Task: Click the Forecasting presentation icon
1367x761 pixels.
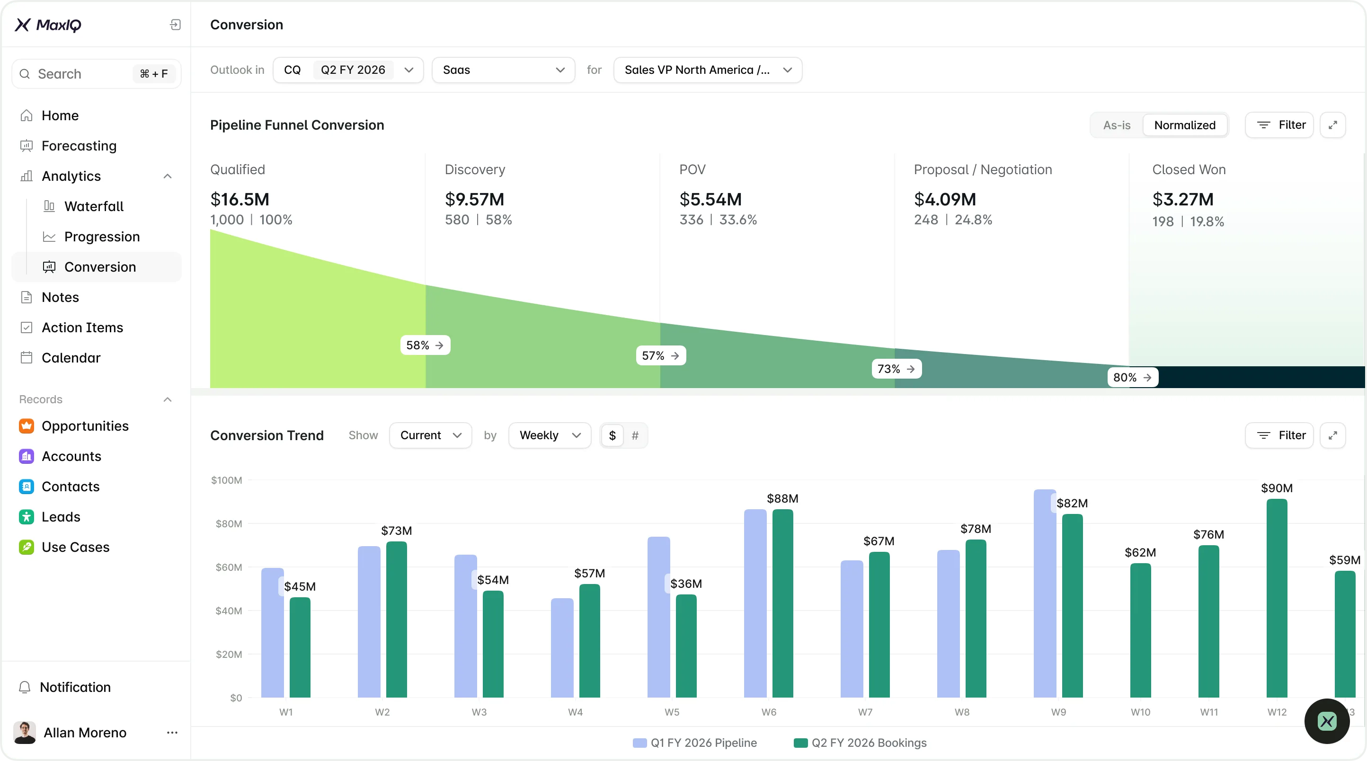Action: pyautogui.click(x=27, y=146)
